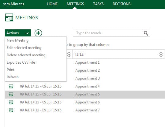165x127 pixels.
Task: Click the date range in Appointment 4 row
Action: [x=41, y=86]
